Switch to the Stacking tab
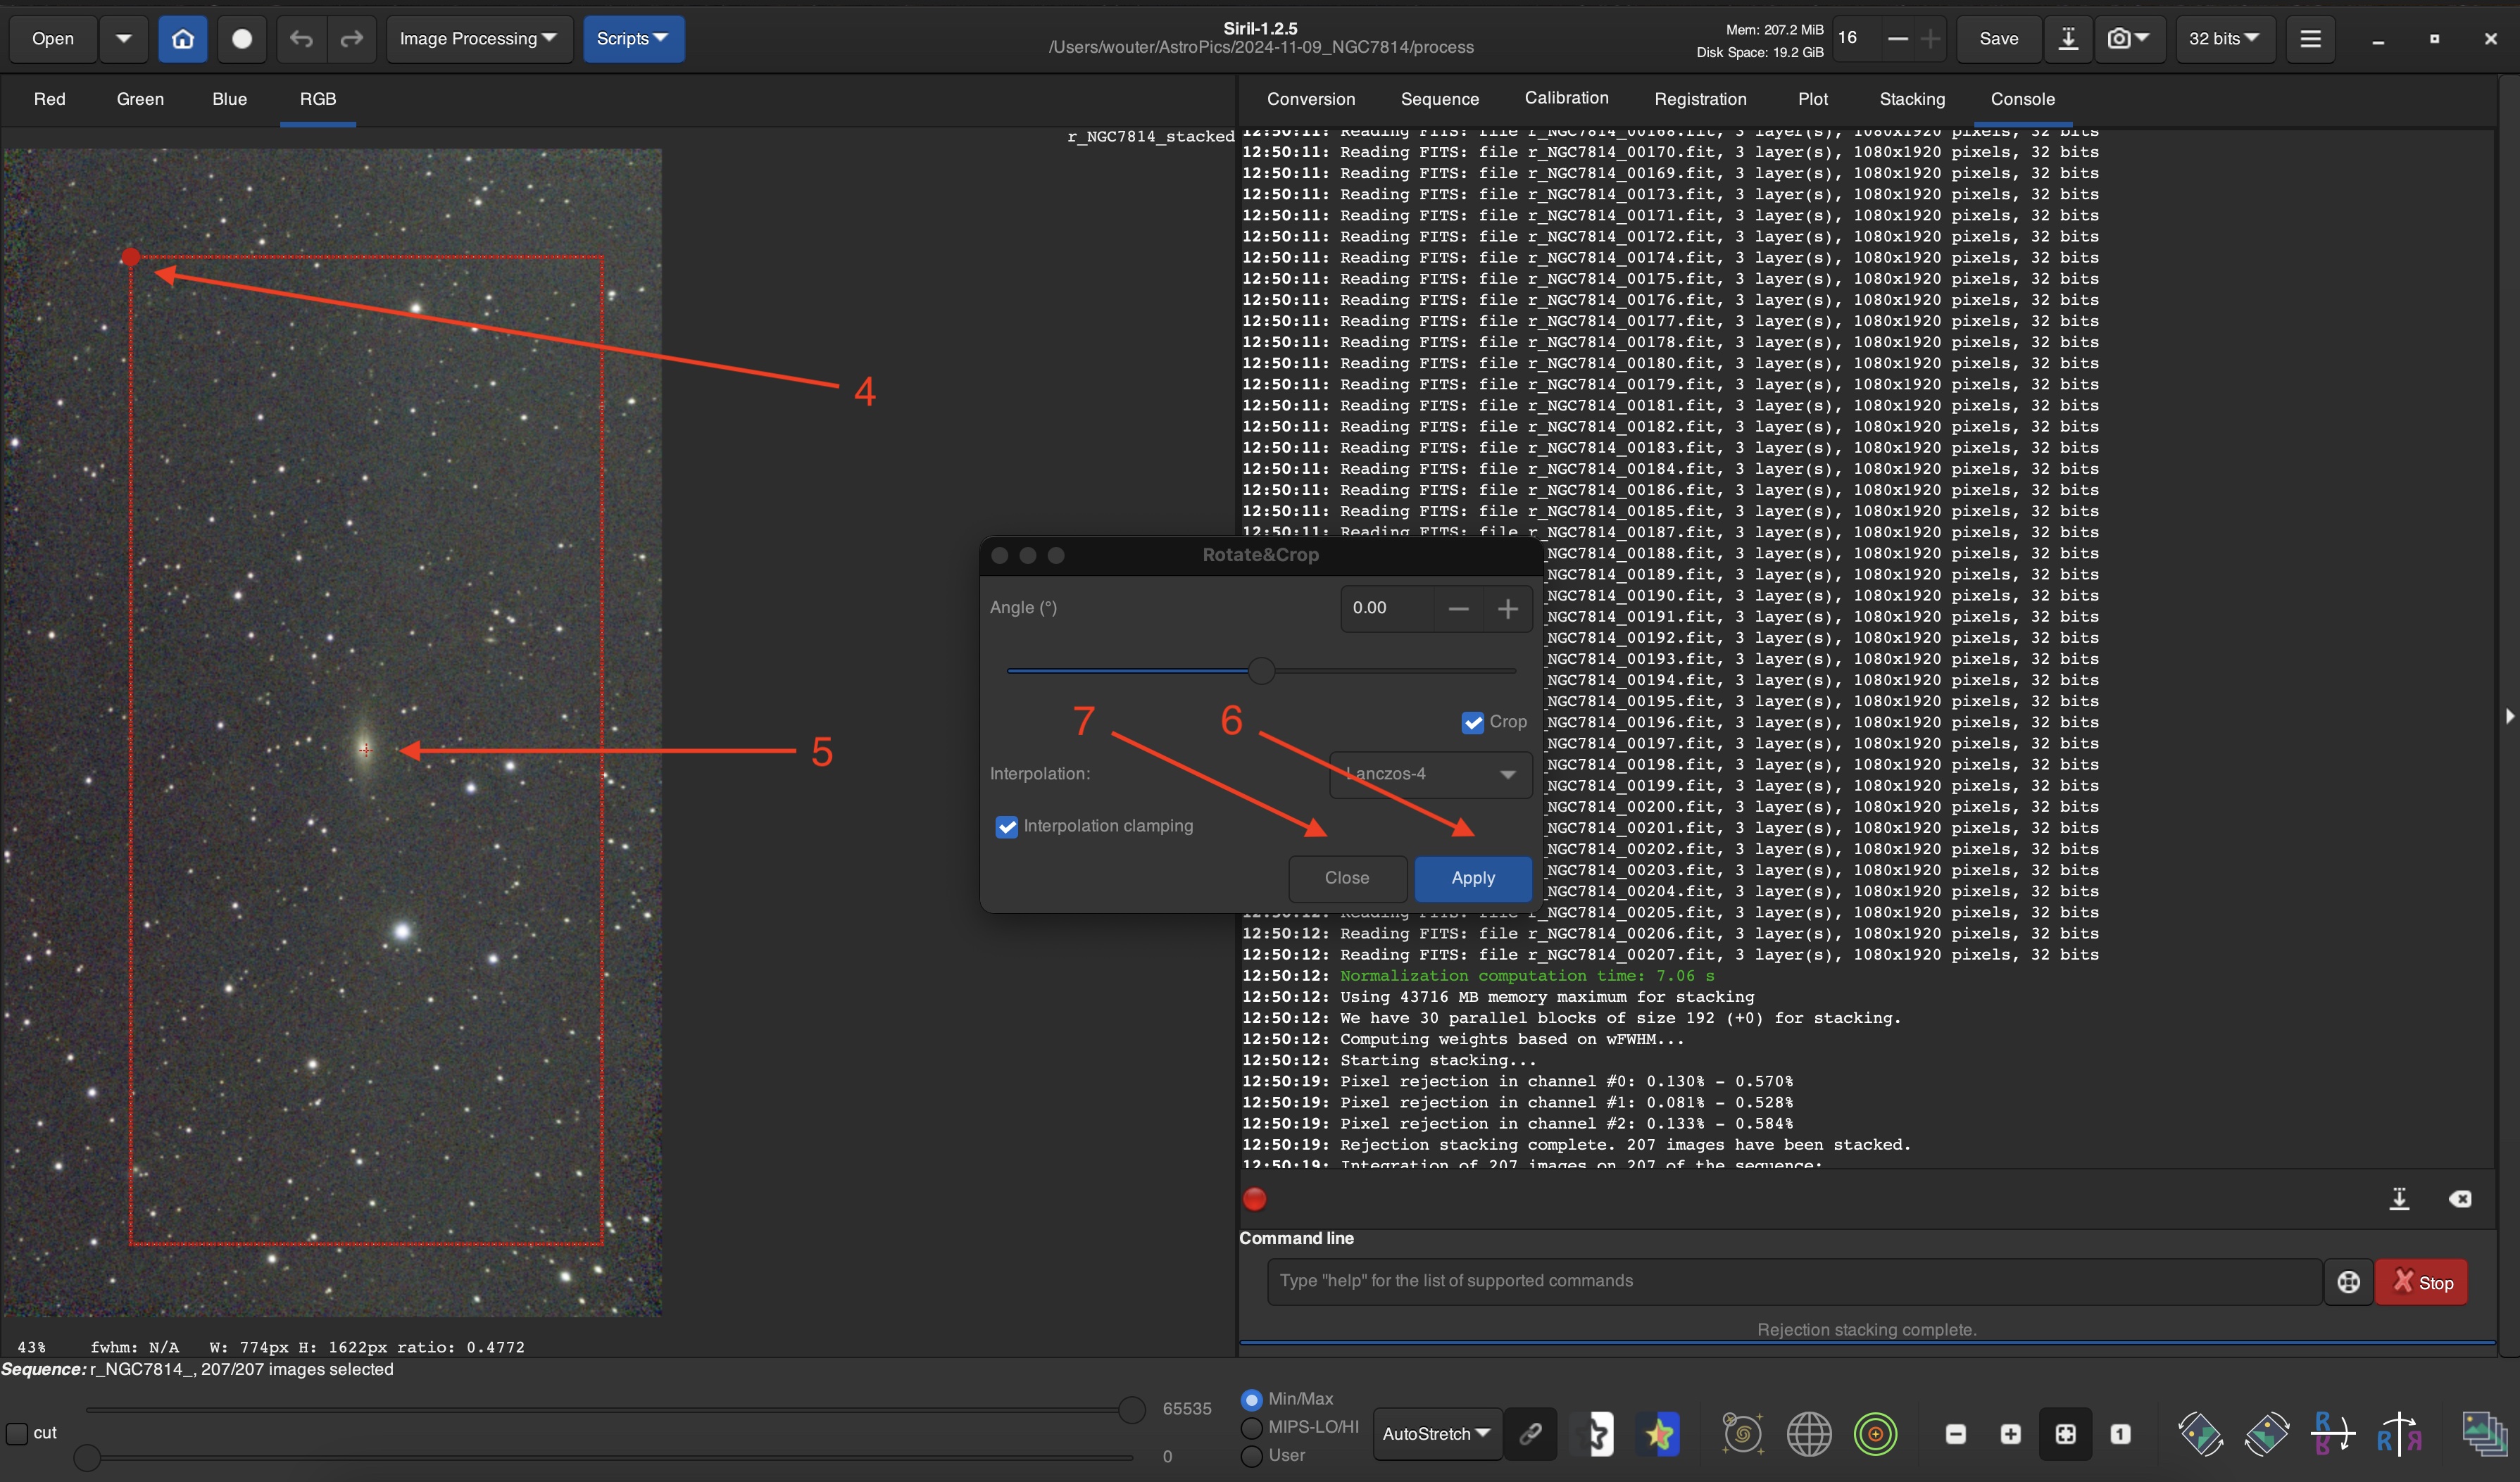The width and height of the screenshot is (2520, 1482). tap(1911, 99)
